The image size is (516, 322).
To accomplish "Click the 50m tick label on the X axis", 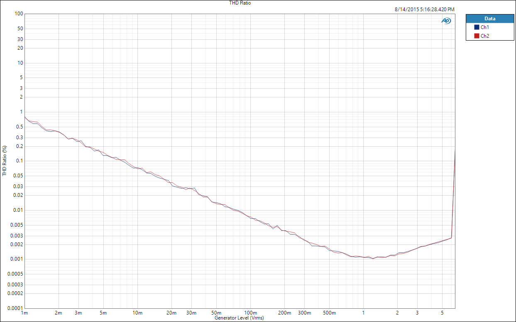I will click(x=216, y=313).
